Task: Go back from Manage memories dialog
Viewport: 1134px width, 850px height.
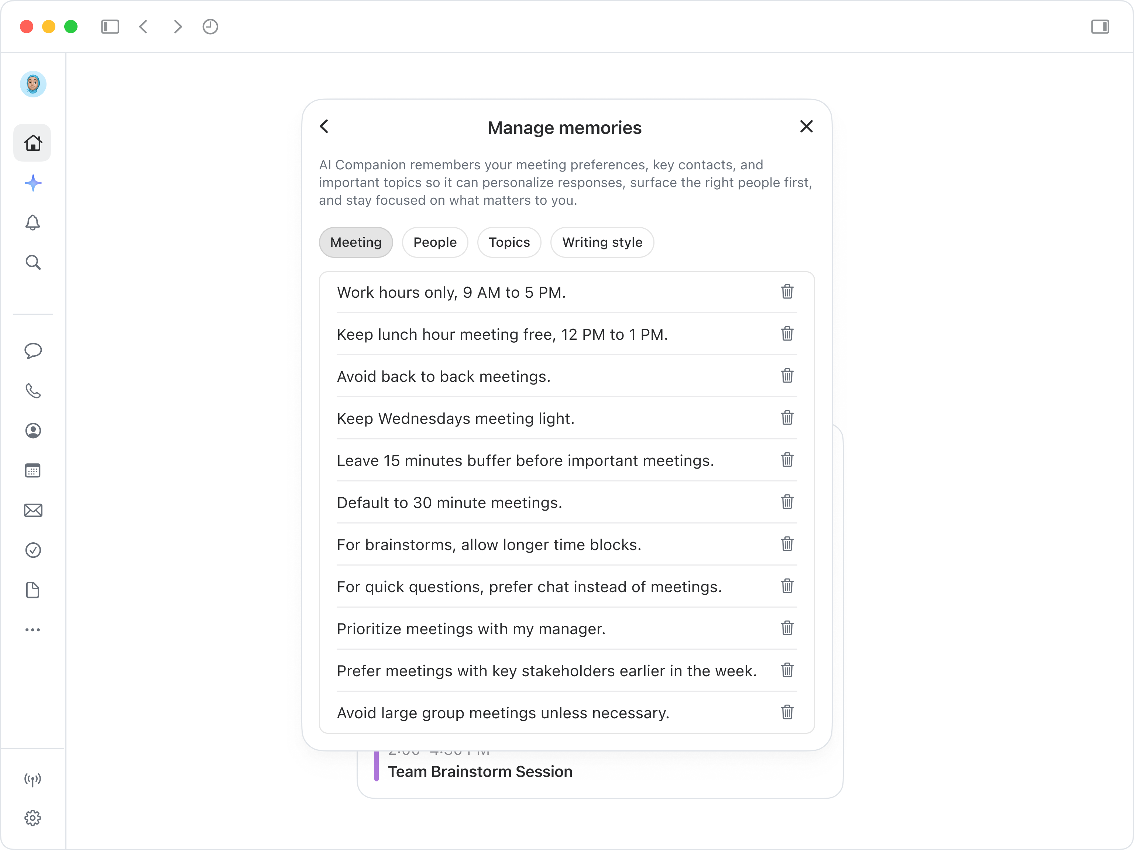Action: coord(324,127)
